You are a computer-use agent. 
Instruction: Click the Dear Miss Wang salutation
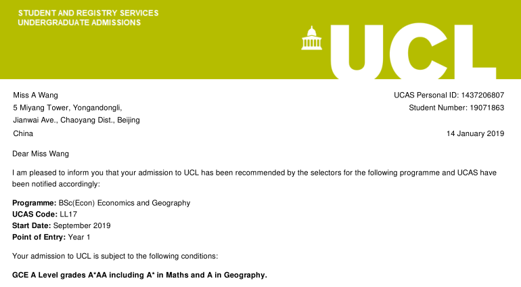[41, 154]
